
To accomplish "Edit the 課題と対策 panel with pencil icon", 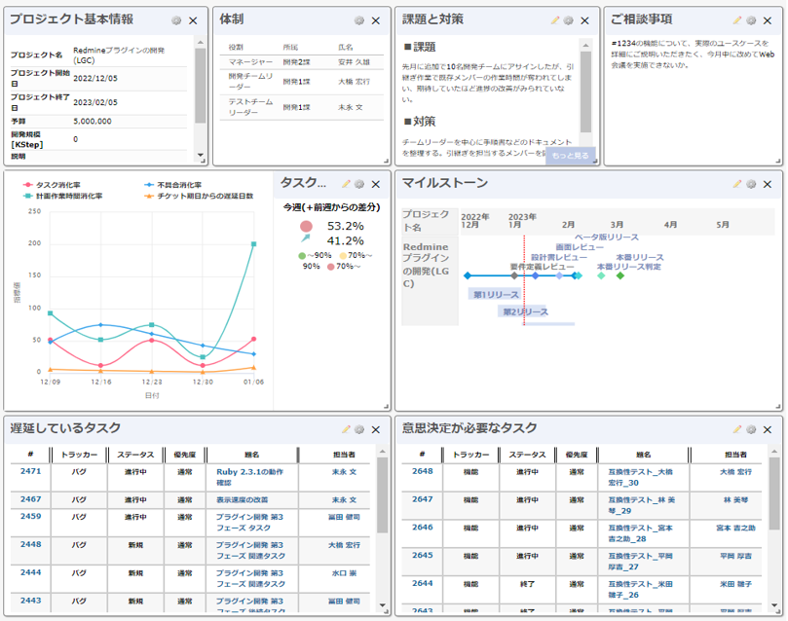I will click(554, 20).
